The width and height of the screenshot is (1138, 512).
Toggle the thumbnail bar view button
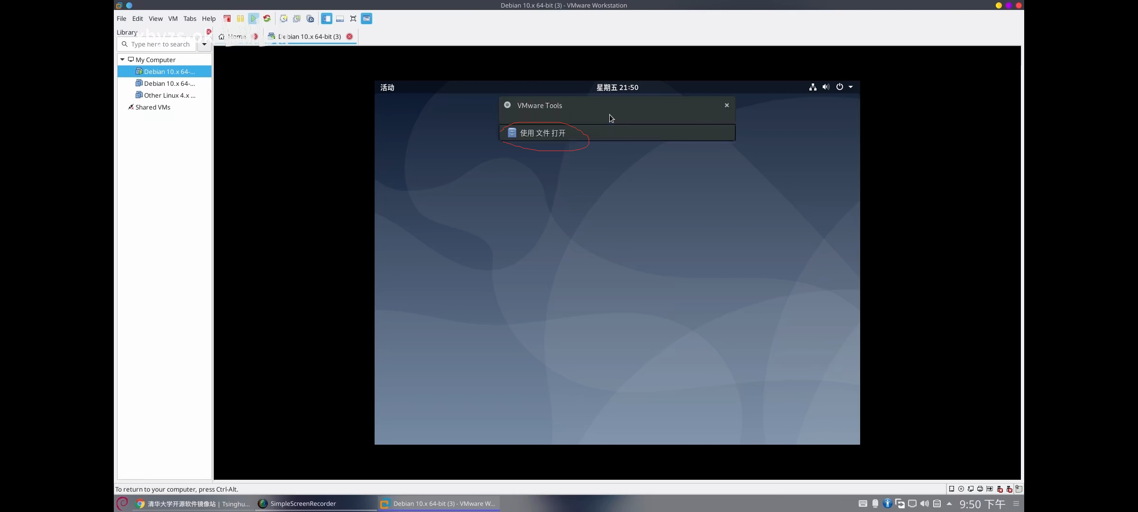(340, 18)
